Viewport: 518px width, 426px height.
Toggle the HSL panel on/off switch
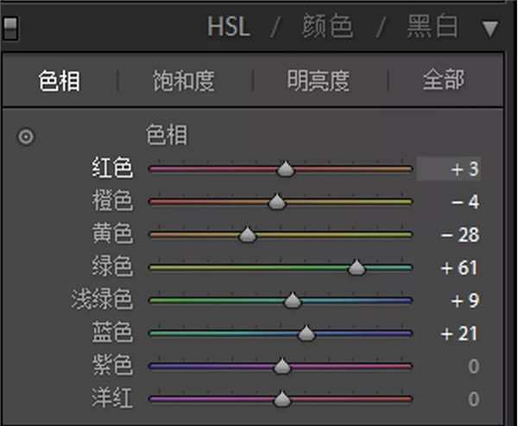point(10,29)
